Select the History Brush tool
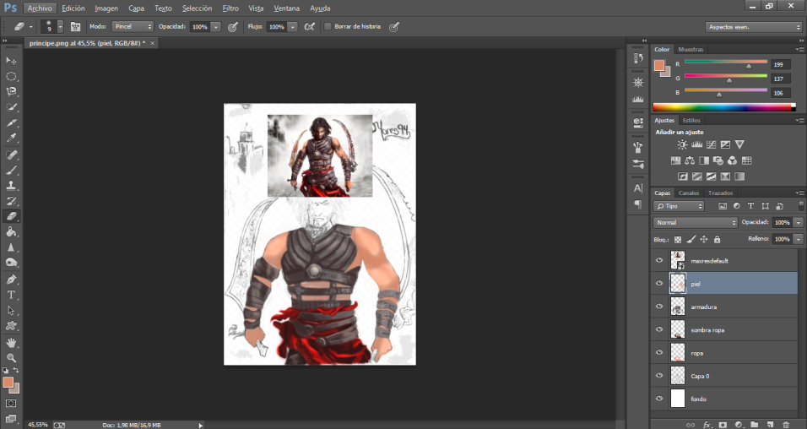807x429 pixels. pyautogui.click(x=11, y=201)
